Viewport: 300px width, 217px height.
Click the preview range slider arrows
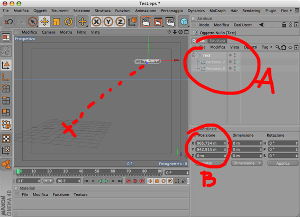coord(48,181)
